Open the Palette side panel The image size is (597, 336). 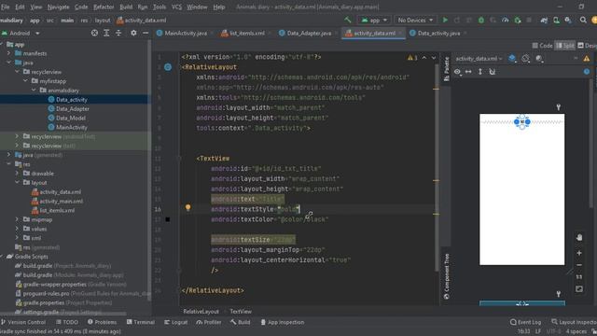[446, 69]
